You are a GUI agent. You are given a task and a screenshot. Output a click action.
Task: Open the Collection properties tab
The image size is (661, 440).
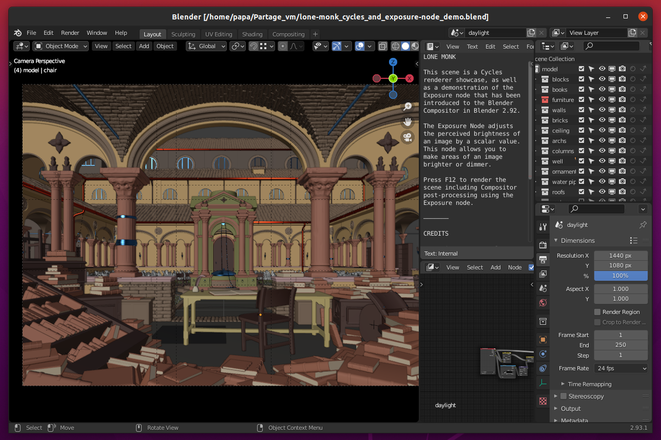tap(543, 321)
